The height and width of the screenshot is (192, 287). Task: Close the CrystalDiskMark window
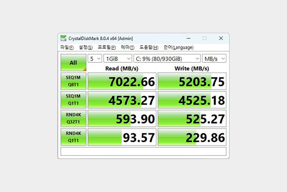(x=221, y=38)
